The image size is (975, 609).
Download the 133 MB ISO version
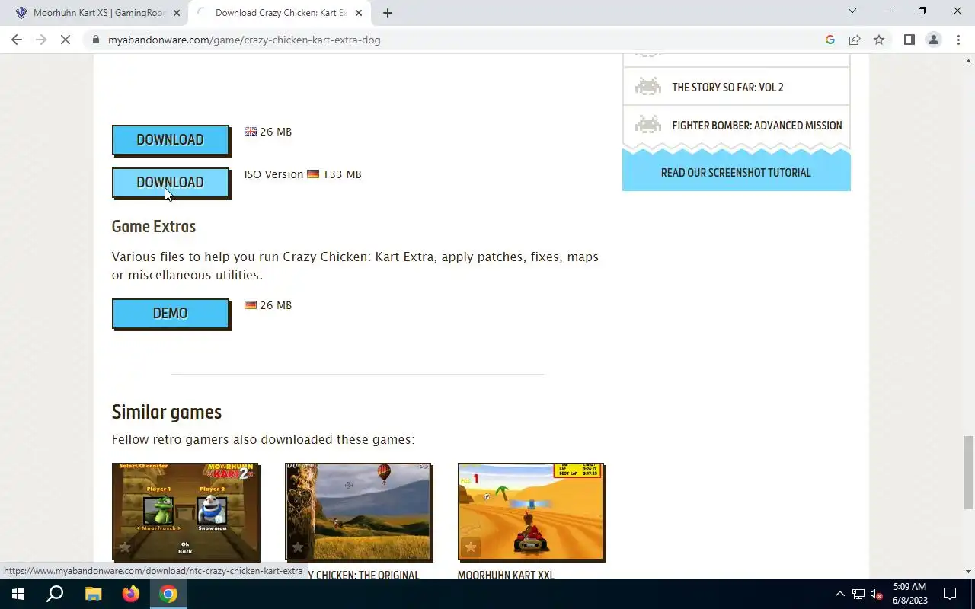point(170,182)
